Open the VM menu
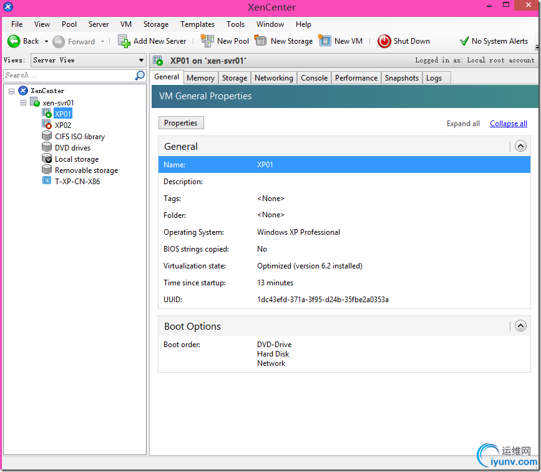The image size is (541, 472). coord(125,24)
